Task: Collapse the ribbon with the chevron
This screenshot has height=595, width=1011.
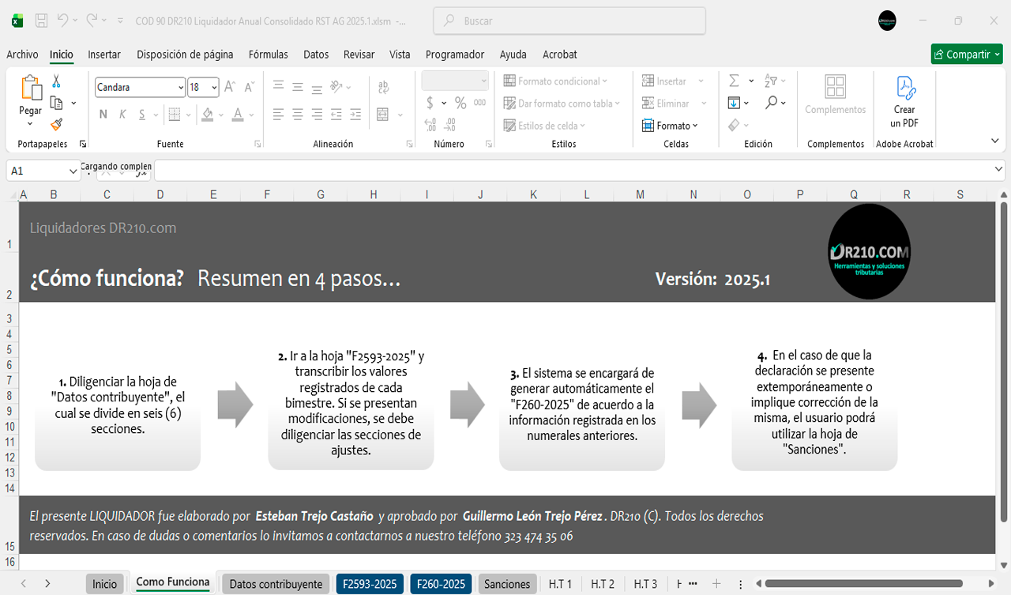Action: click(994, 141)
